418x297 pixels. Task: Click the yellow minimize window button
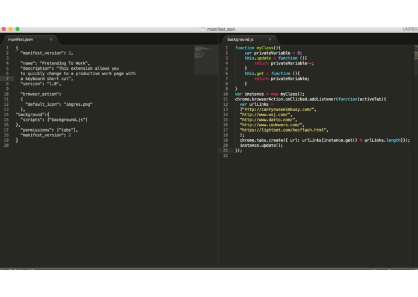(11, 29)
